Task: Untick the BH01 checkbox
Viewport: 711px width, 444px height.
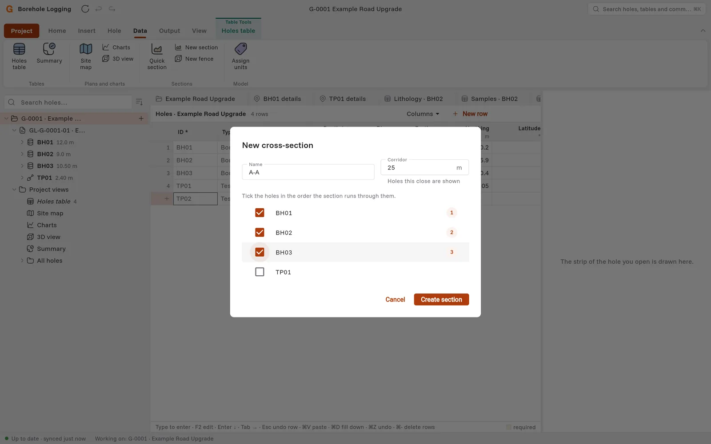Action: click(260, 213)
